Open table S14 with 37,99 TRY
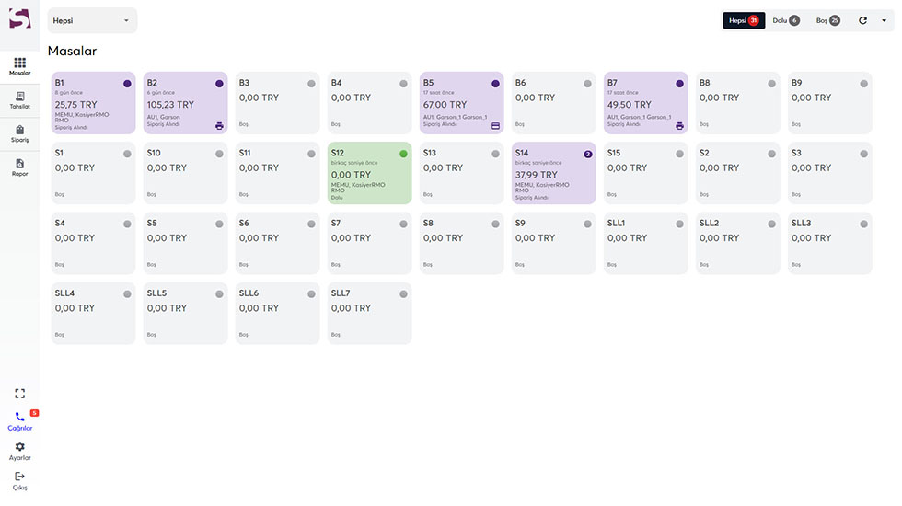 [553, 173]
